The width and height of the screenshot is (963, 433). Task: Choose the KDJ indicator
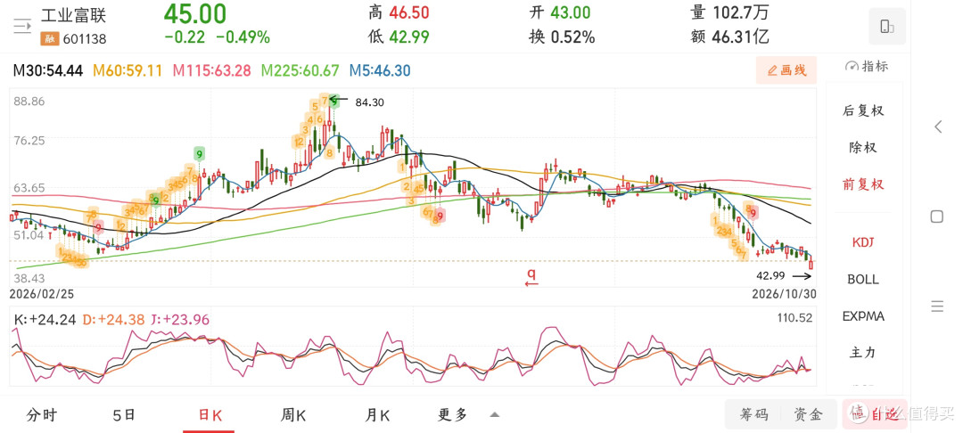863,242
